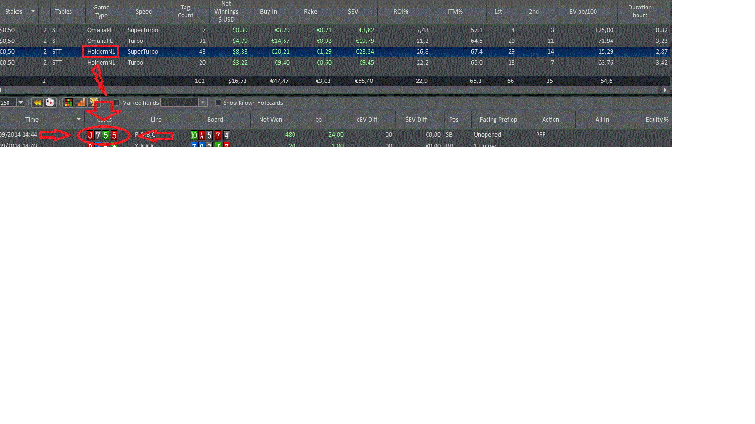Screen dimensions: 755x424
Task: Click the Unopened facing preflop cell
Action: [487, 134]
